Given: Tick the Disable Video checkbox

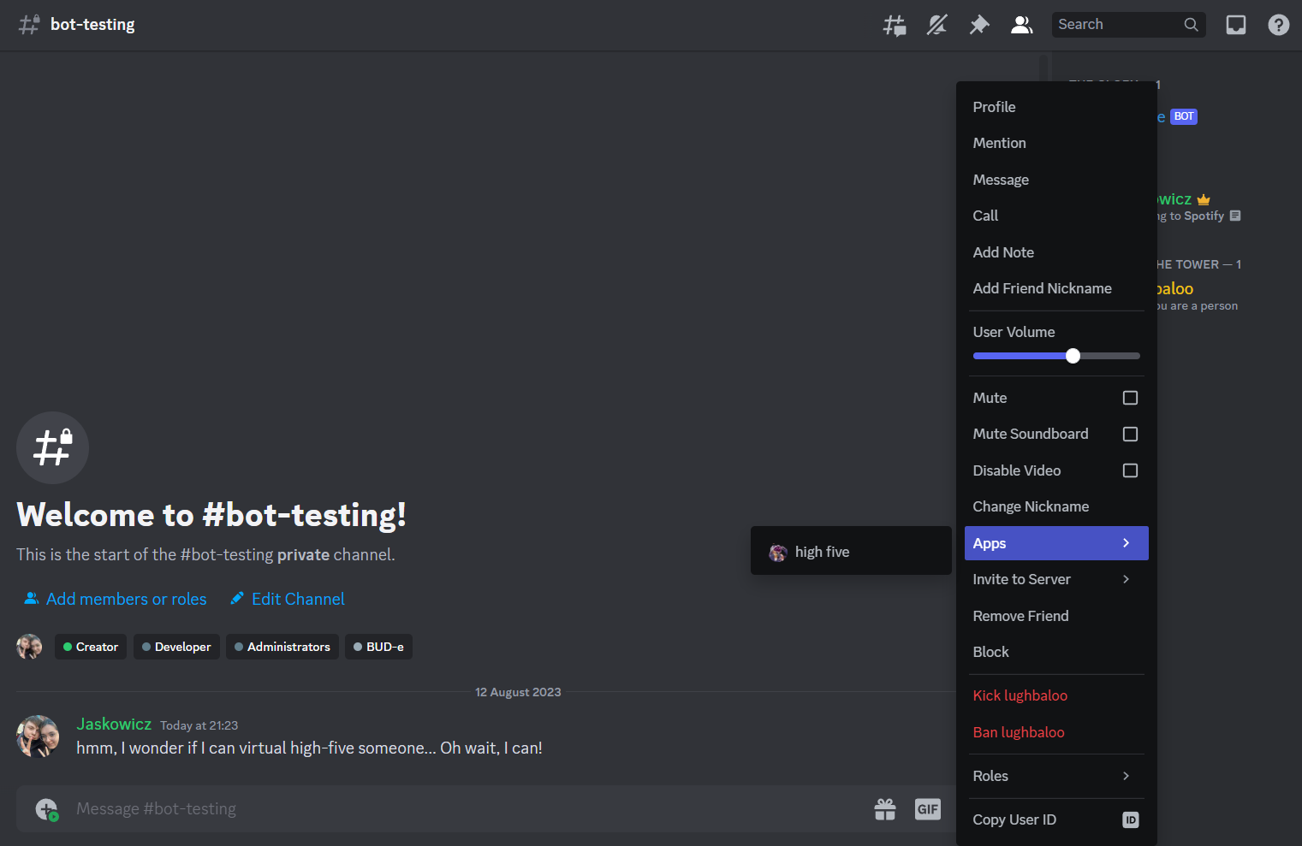Looking at the screenshot, I should pyautogui.click(x=1130, y=470).
